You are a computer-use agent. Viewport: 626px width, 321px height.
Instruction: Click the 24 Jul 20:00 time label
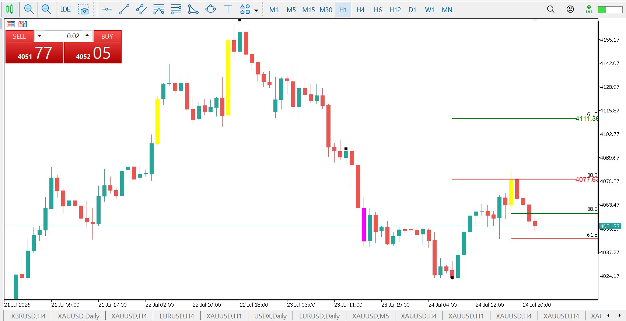tap(537, 305)
